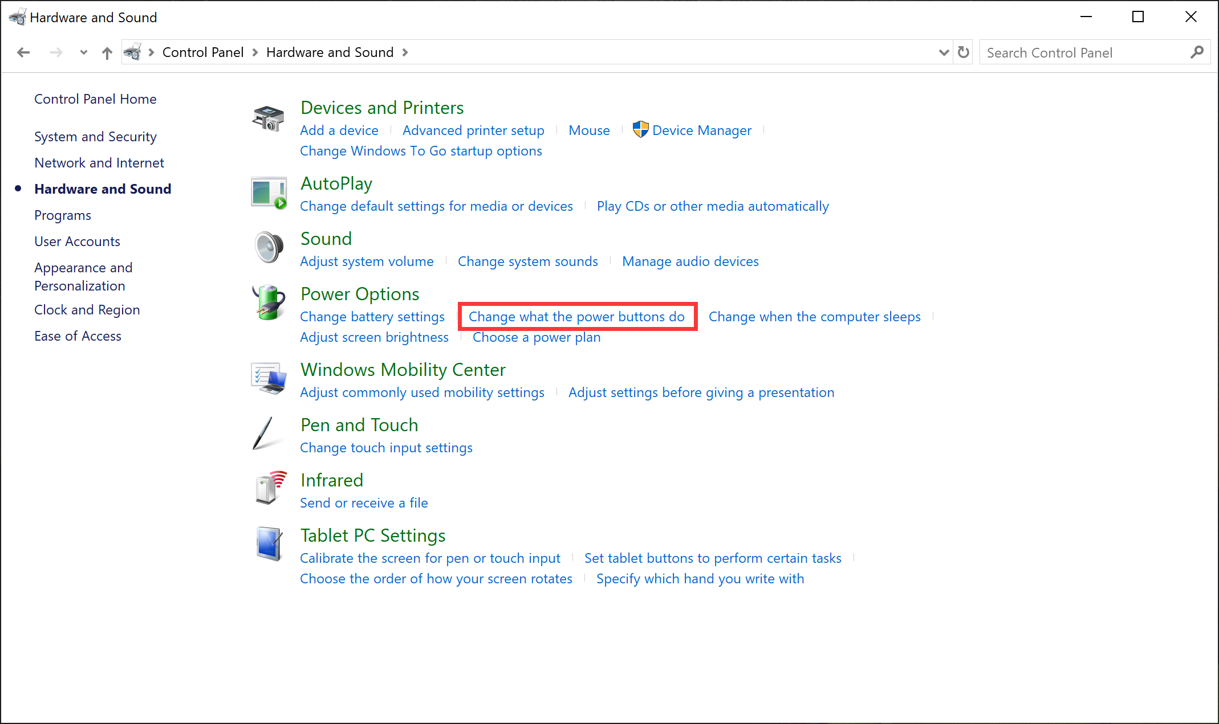1219x724 pixels.
Task: Click the Devices and Printers printer icon
Action: click(268, 118)
